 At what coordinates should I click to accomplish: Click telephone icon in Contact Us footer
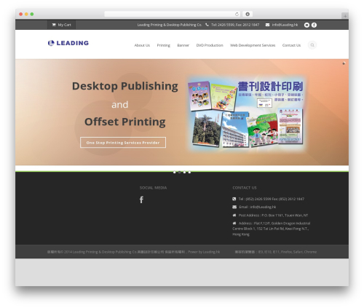click(x=234, y=199)
